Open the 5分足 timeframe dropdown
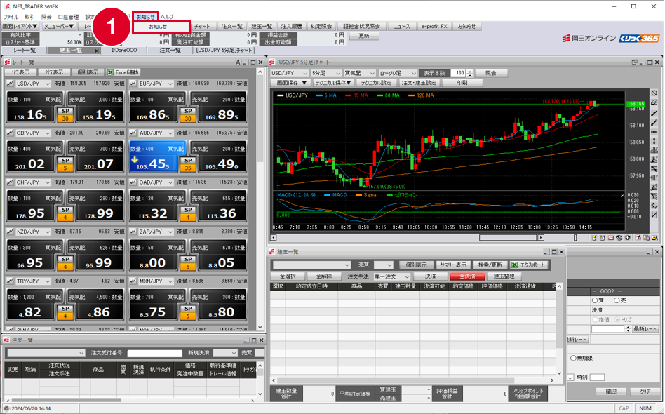The image size is (665, 414). point(326,73)
